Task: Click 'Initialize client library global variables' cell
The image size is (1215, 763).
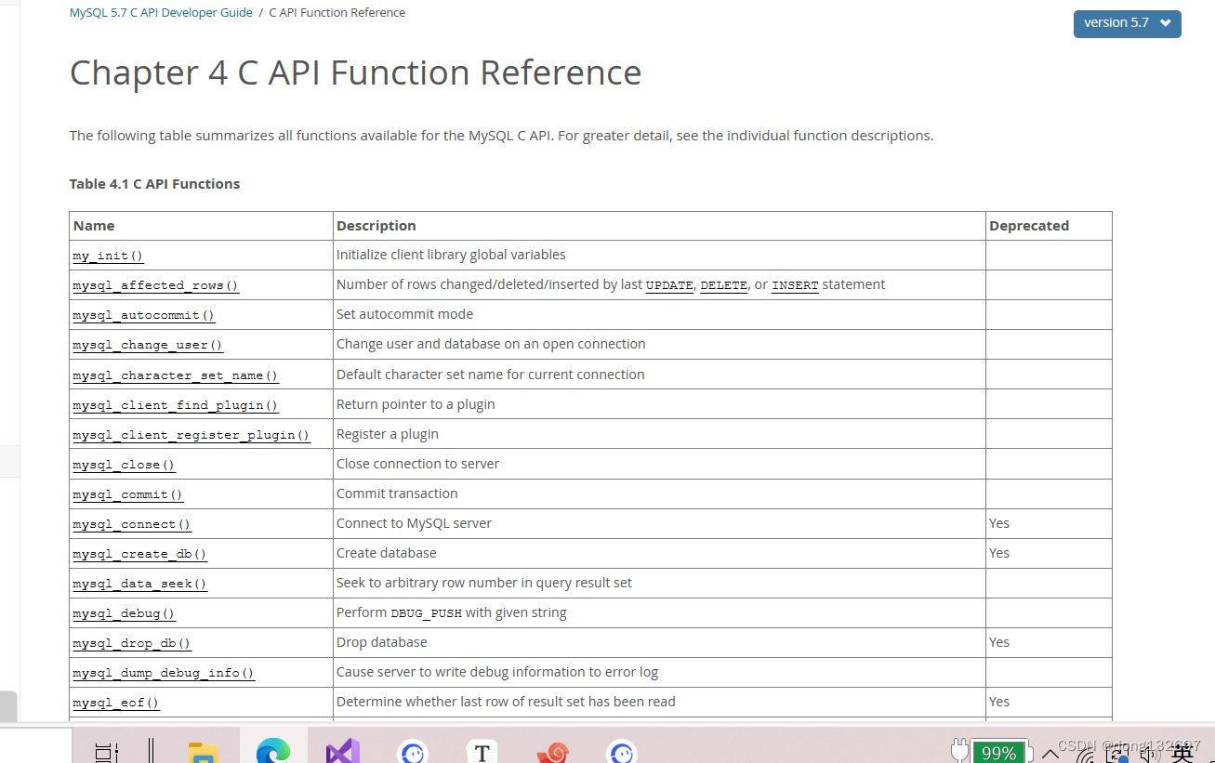Action: [x=451, y=255]
